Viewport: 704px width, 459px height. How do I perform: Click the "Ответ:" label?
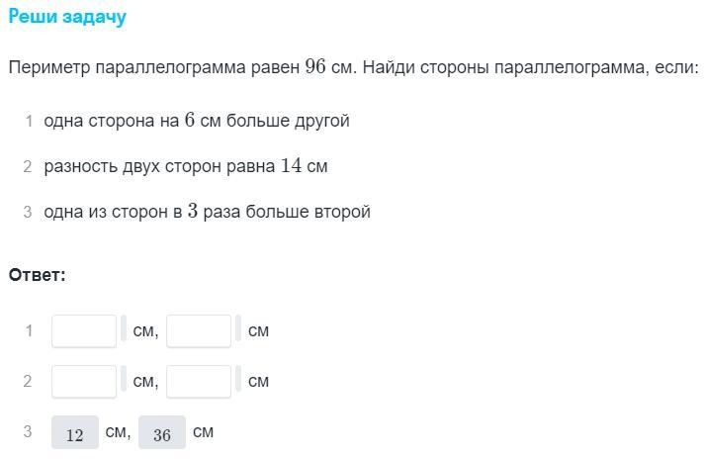38,275
